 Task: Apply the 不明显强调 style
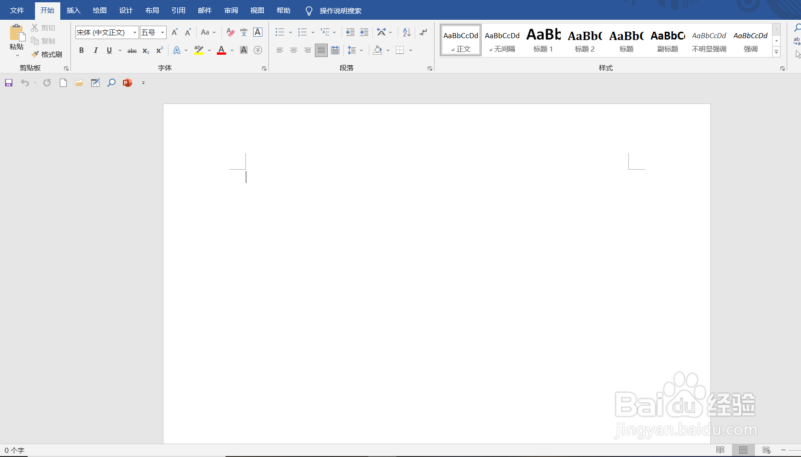(709, 40)
